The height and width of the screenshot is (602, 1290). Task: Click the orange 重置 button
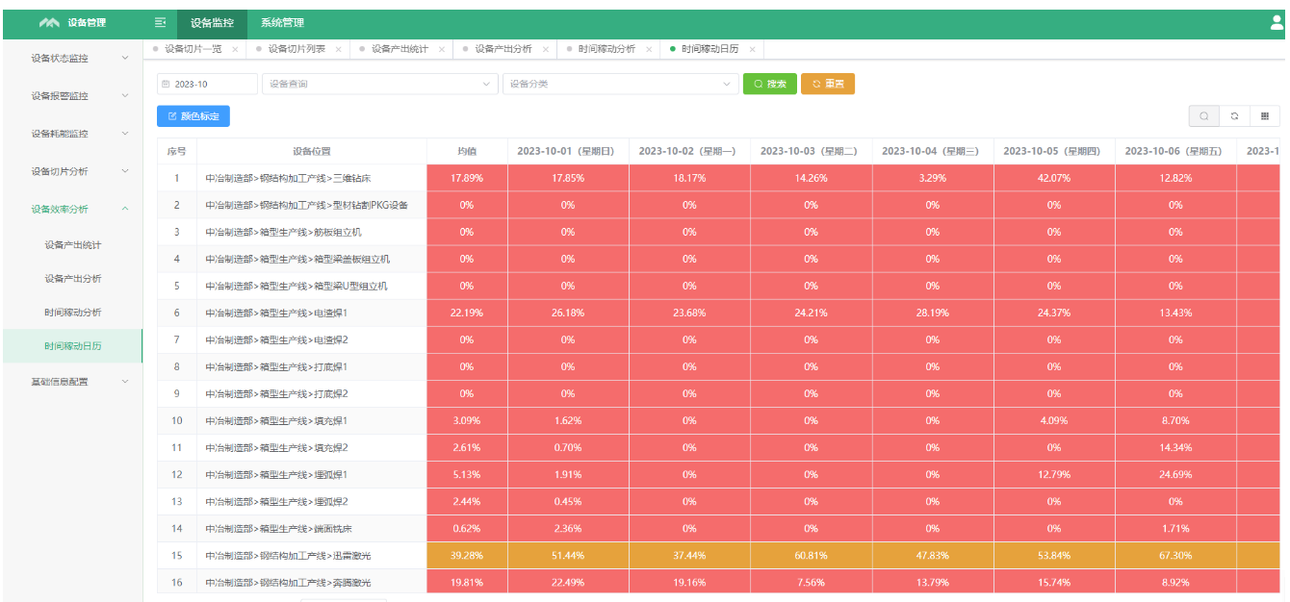point(828,84)
